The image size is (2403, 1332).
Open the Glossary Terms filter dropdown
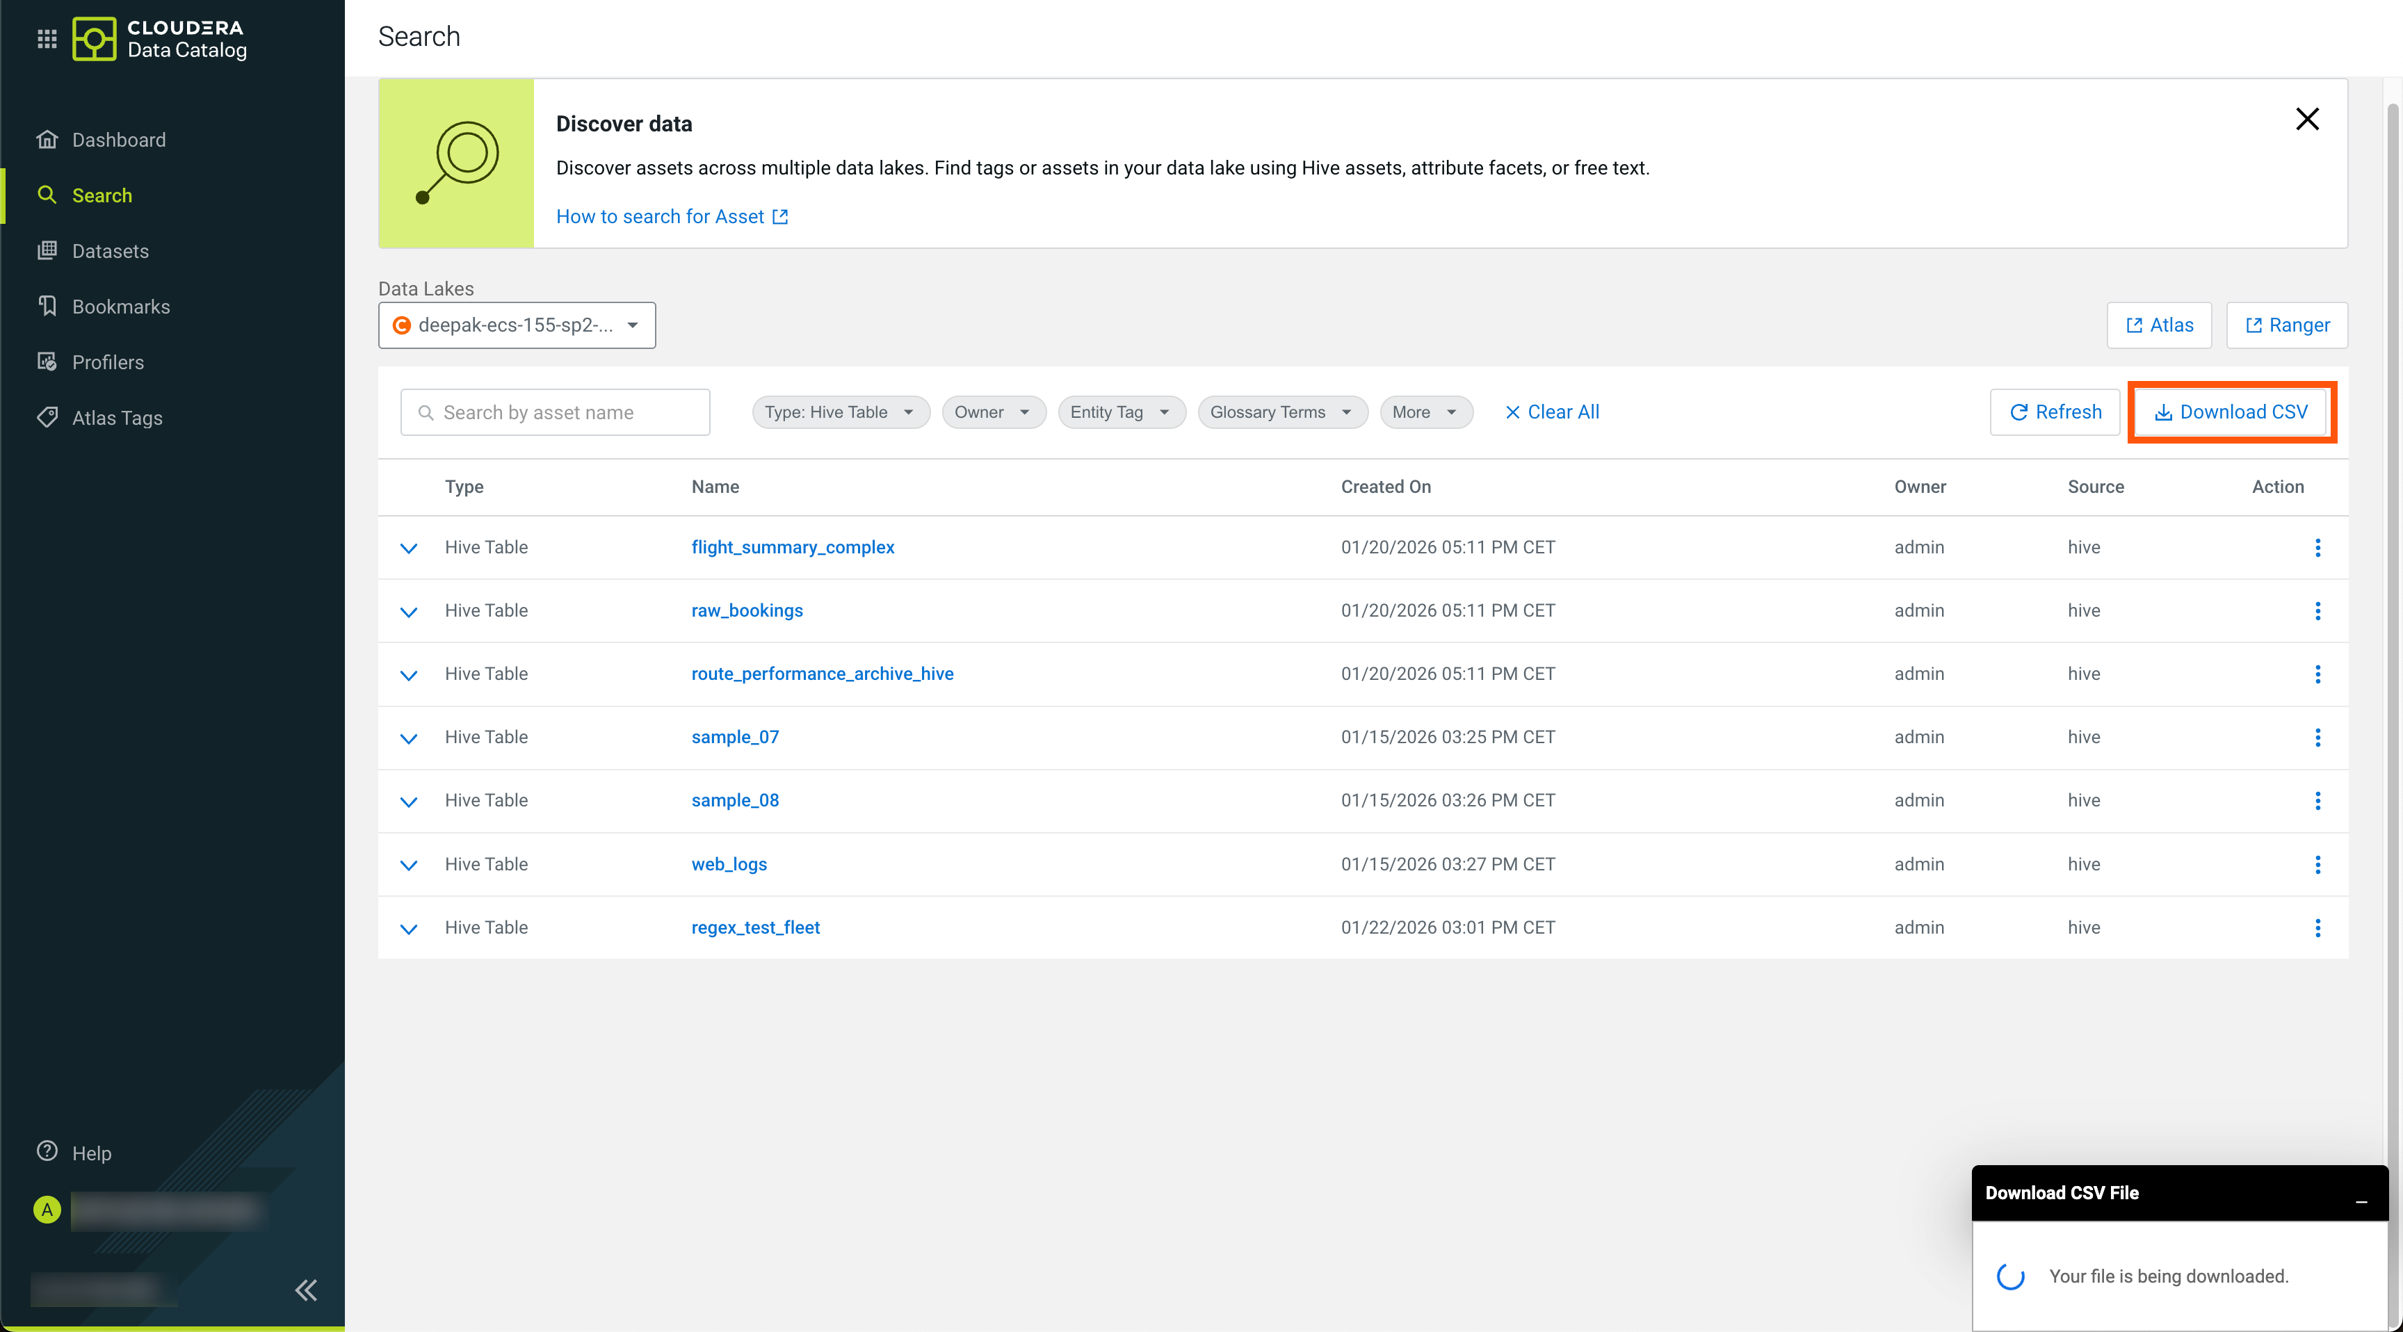pos(1281,412)
